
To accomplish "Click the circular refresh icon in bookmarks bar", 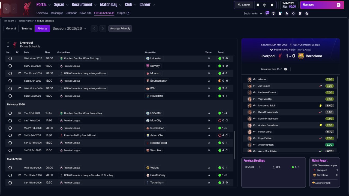I will coord(293,13).
